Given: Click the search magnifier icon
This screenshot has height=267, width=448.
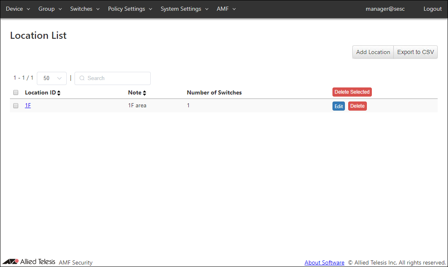Looking at the screenshot, I should tap(82, 78).
